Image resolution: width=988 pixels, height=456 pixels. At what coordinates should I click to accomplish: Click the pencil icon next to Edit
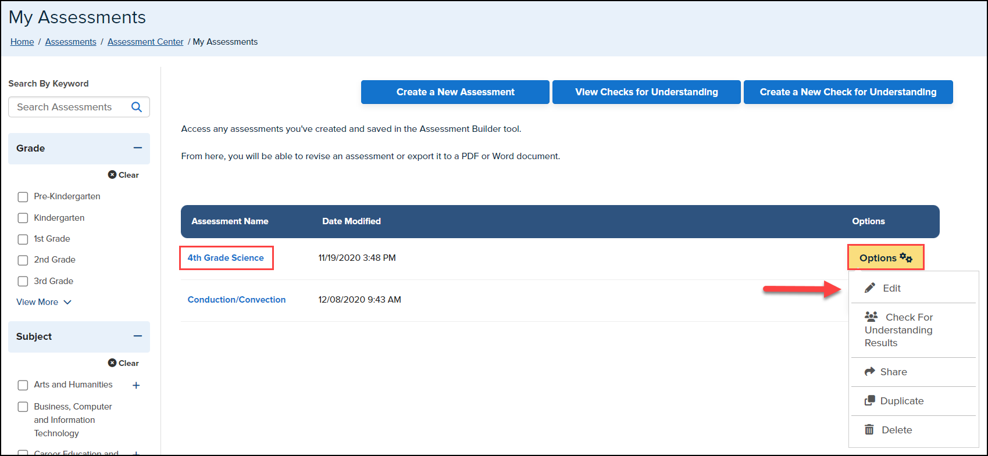pos(870,288)
